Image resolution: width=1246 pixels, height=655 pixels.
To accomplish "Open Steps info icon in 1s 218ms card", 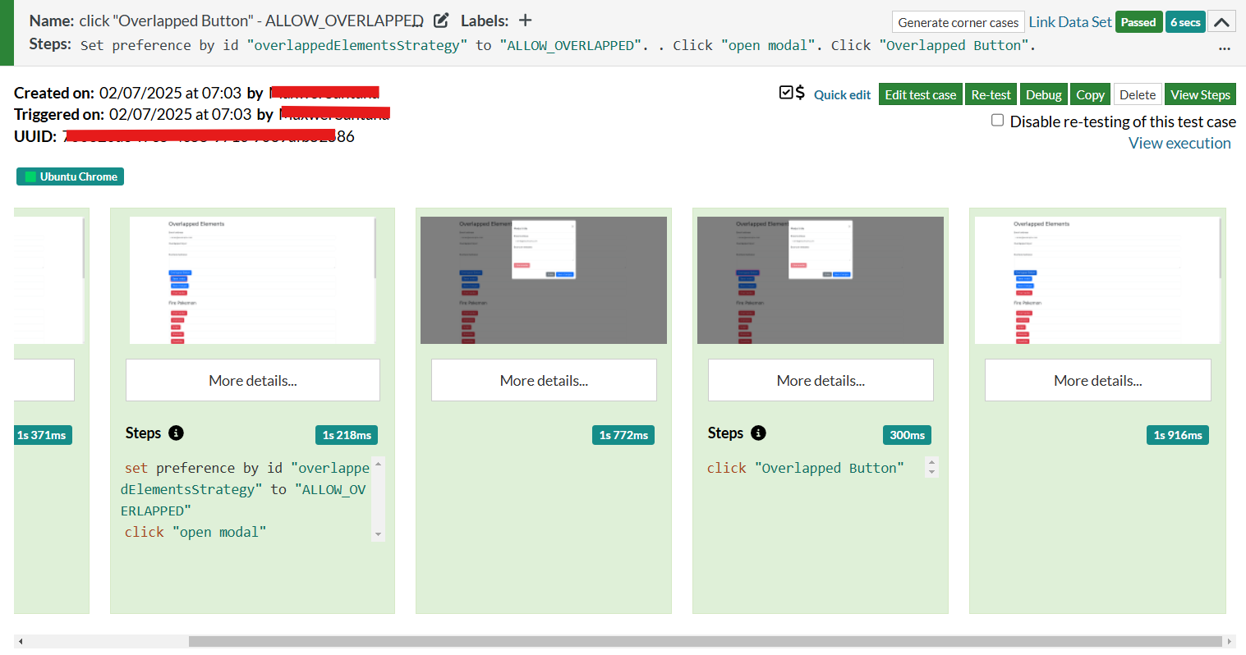I will (x=176, y=433).
